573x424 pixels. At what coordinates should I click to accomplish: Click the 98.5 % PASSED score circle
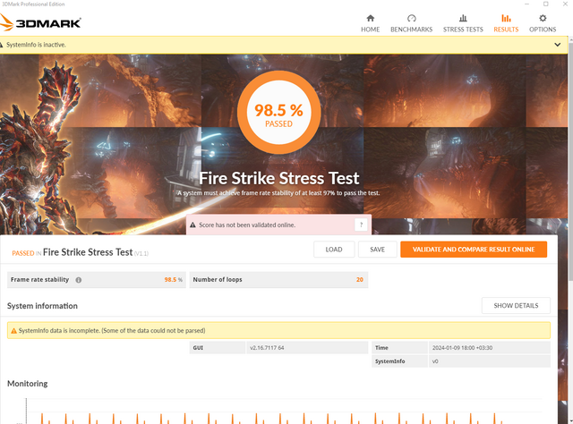[x=278, y=112]
